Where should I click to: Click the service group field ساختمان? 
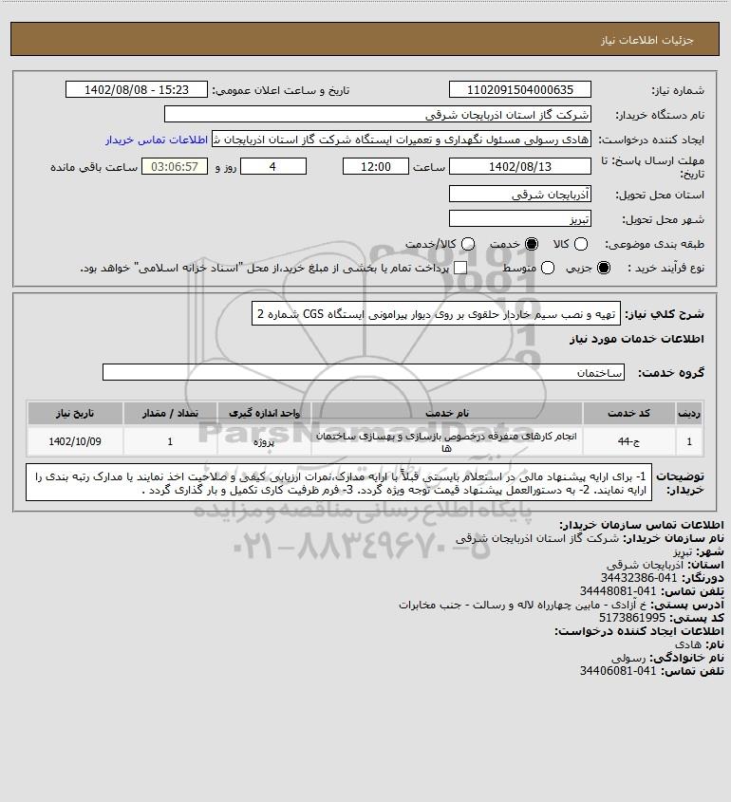pyautogui.click(x=364, y=372)
